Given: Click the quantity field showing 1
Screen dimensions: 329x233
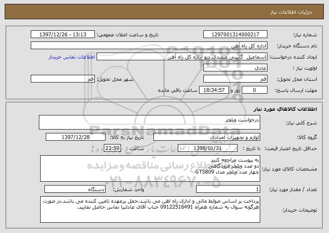Looking at the screenshot, I should click(228, 189).
